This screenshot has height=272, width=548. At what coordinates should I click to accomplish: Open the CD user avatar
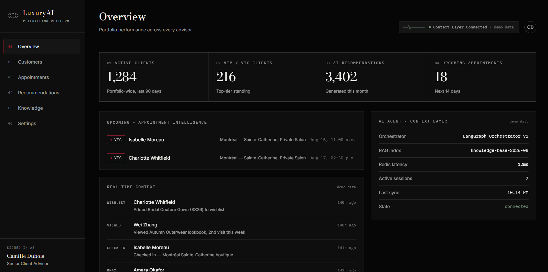point(530,27)
